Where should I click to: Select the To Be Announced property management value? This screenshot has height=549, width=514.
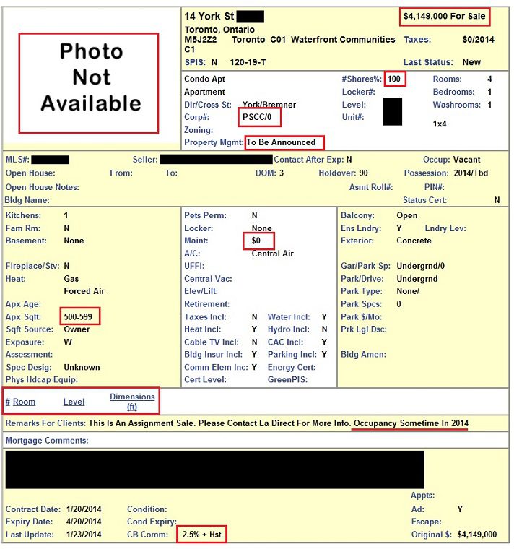(281, 142)
